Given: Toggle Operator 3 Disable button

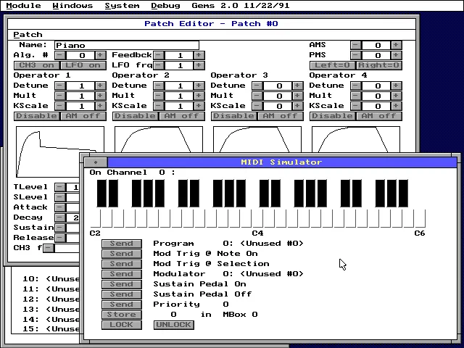Looking at the screenshot, I should click(234, 116).
